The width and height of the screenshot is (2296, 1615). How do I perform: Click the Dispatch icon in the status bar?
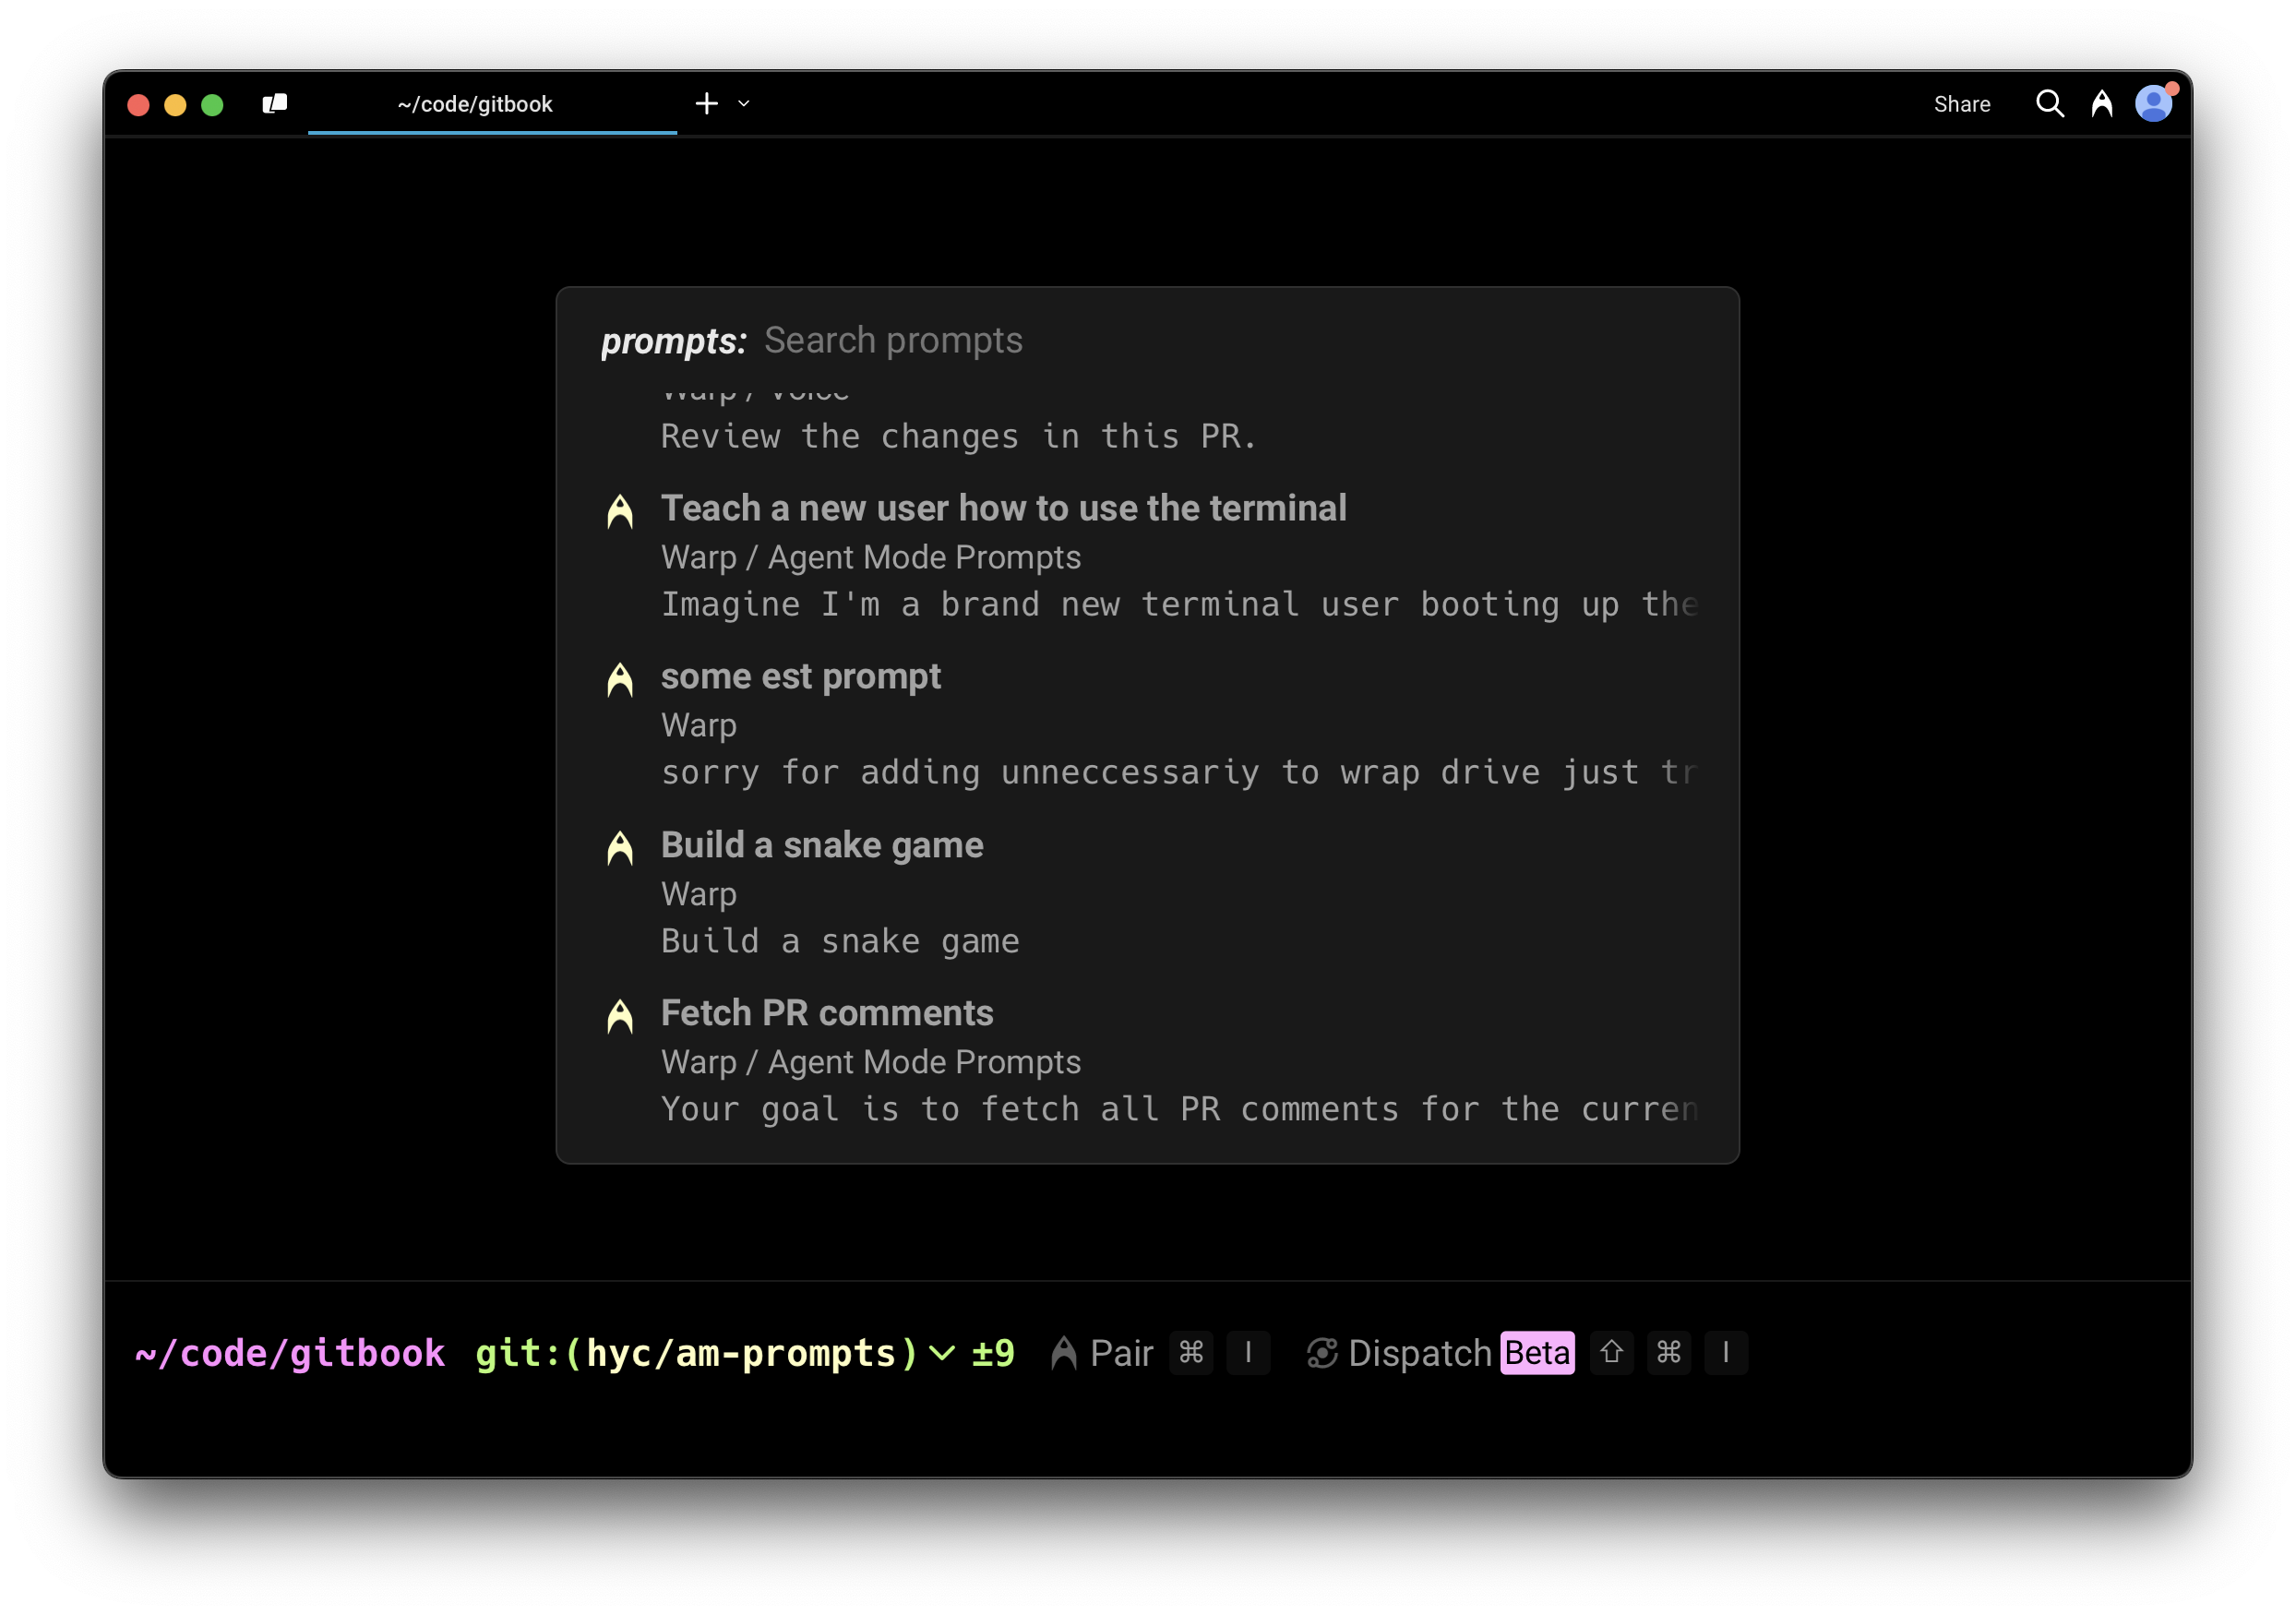click(1322, 1352)
